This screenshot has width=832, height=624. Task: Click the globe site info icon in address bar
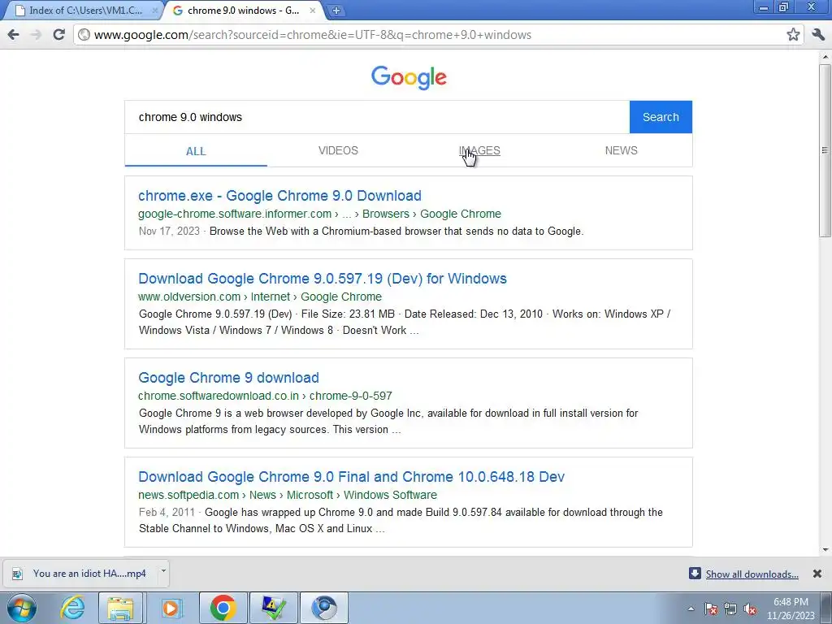[84, 35]
